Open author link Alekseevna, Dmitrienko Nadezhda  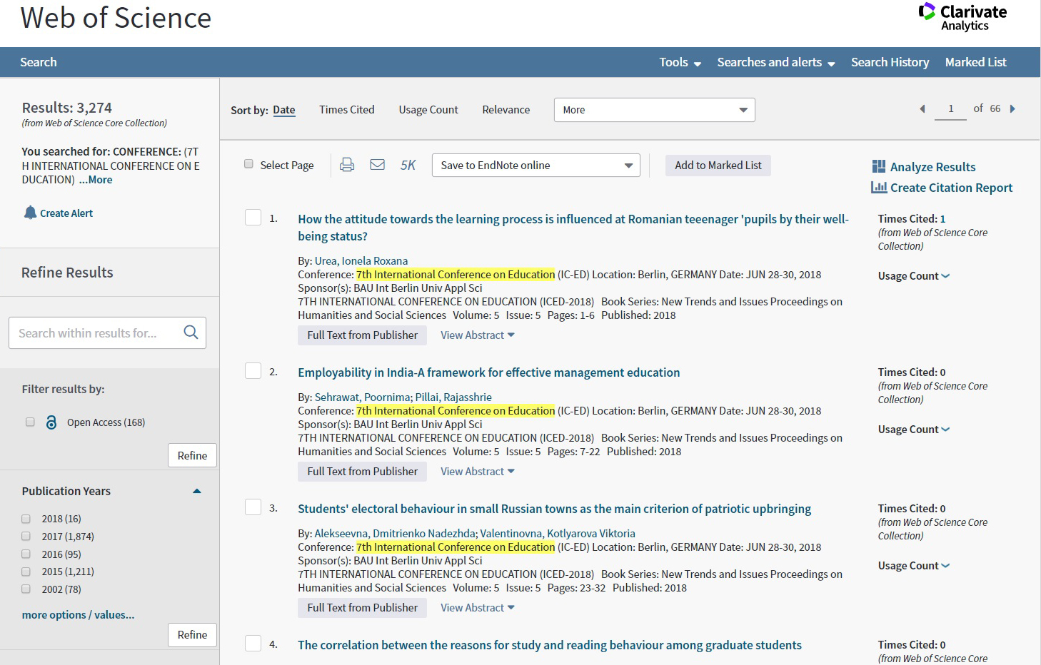click(x=395, y=533)
